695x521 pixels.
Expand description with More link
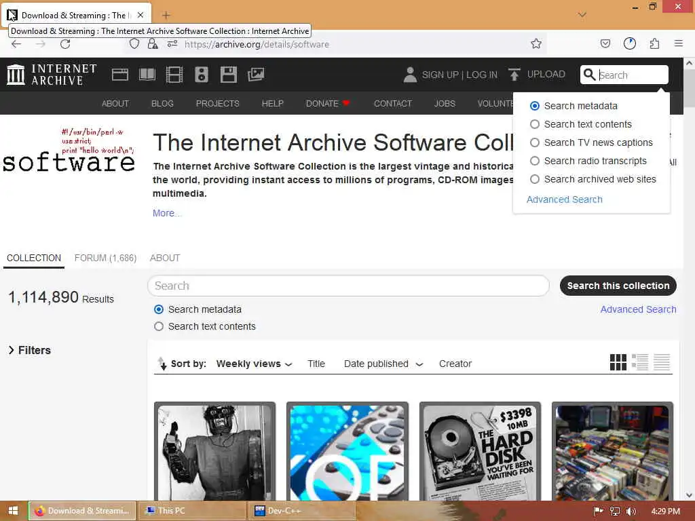coord(167,213)
